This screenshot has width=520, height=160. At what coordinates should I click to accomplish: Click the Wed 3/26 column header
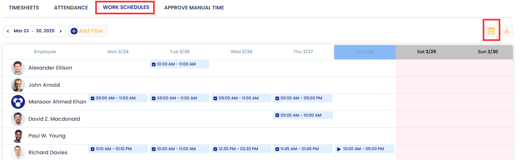[241, 52]
